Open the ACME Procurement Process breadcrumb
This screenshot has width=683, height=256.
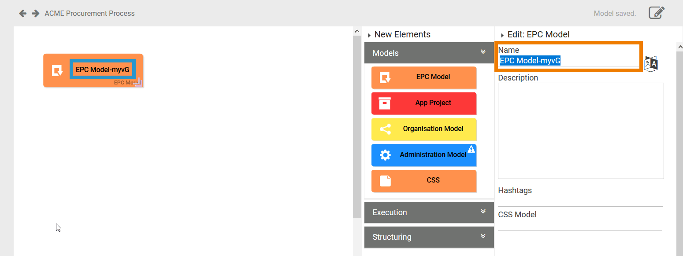tap(89, 13)
